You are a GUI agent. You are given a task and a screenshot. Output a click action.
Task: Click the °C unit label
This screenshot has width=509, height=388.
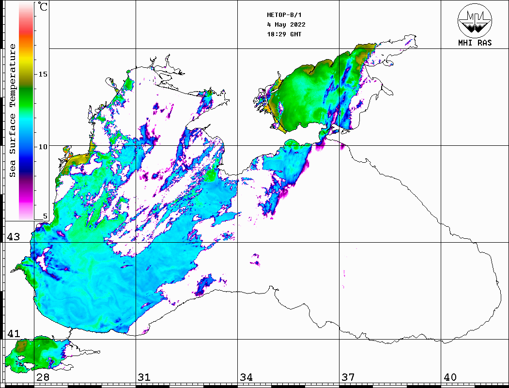pos(43,6)
